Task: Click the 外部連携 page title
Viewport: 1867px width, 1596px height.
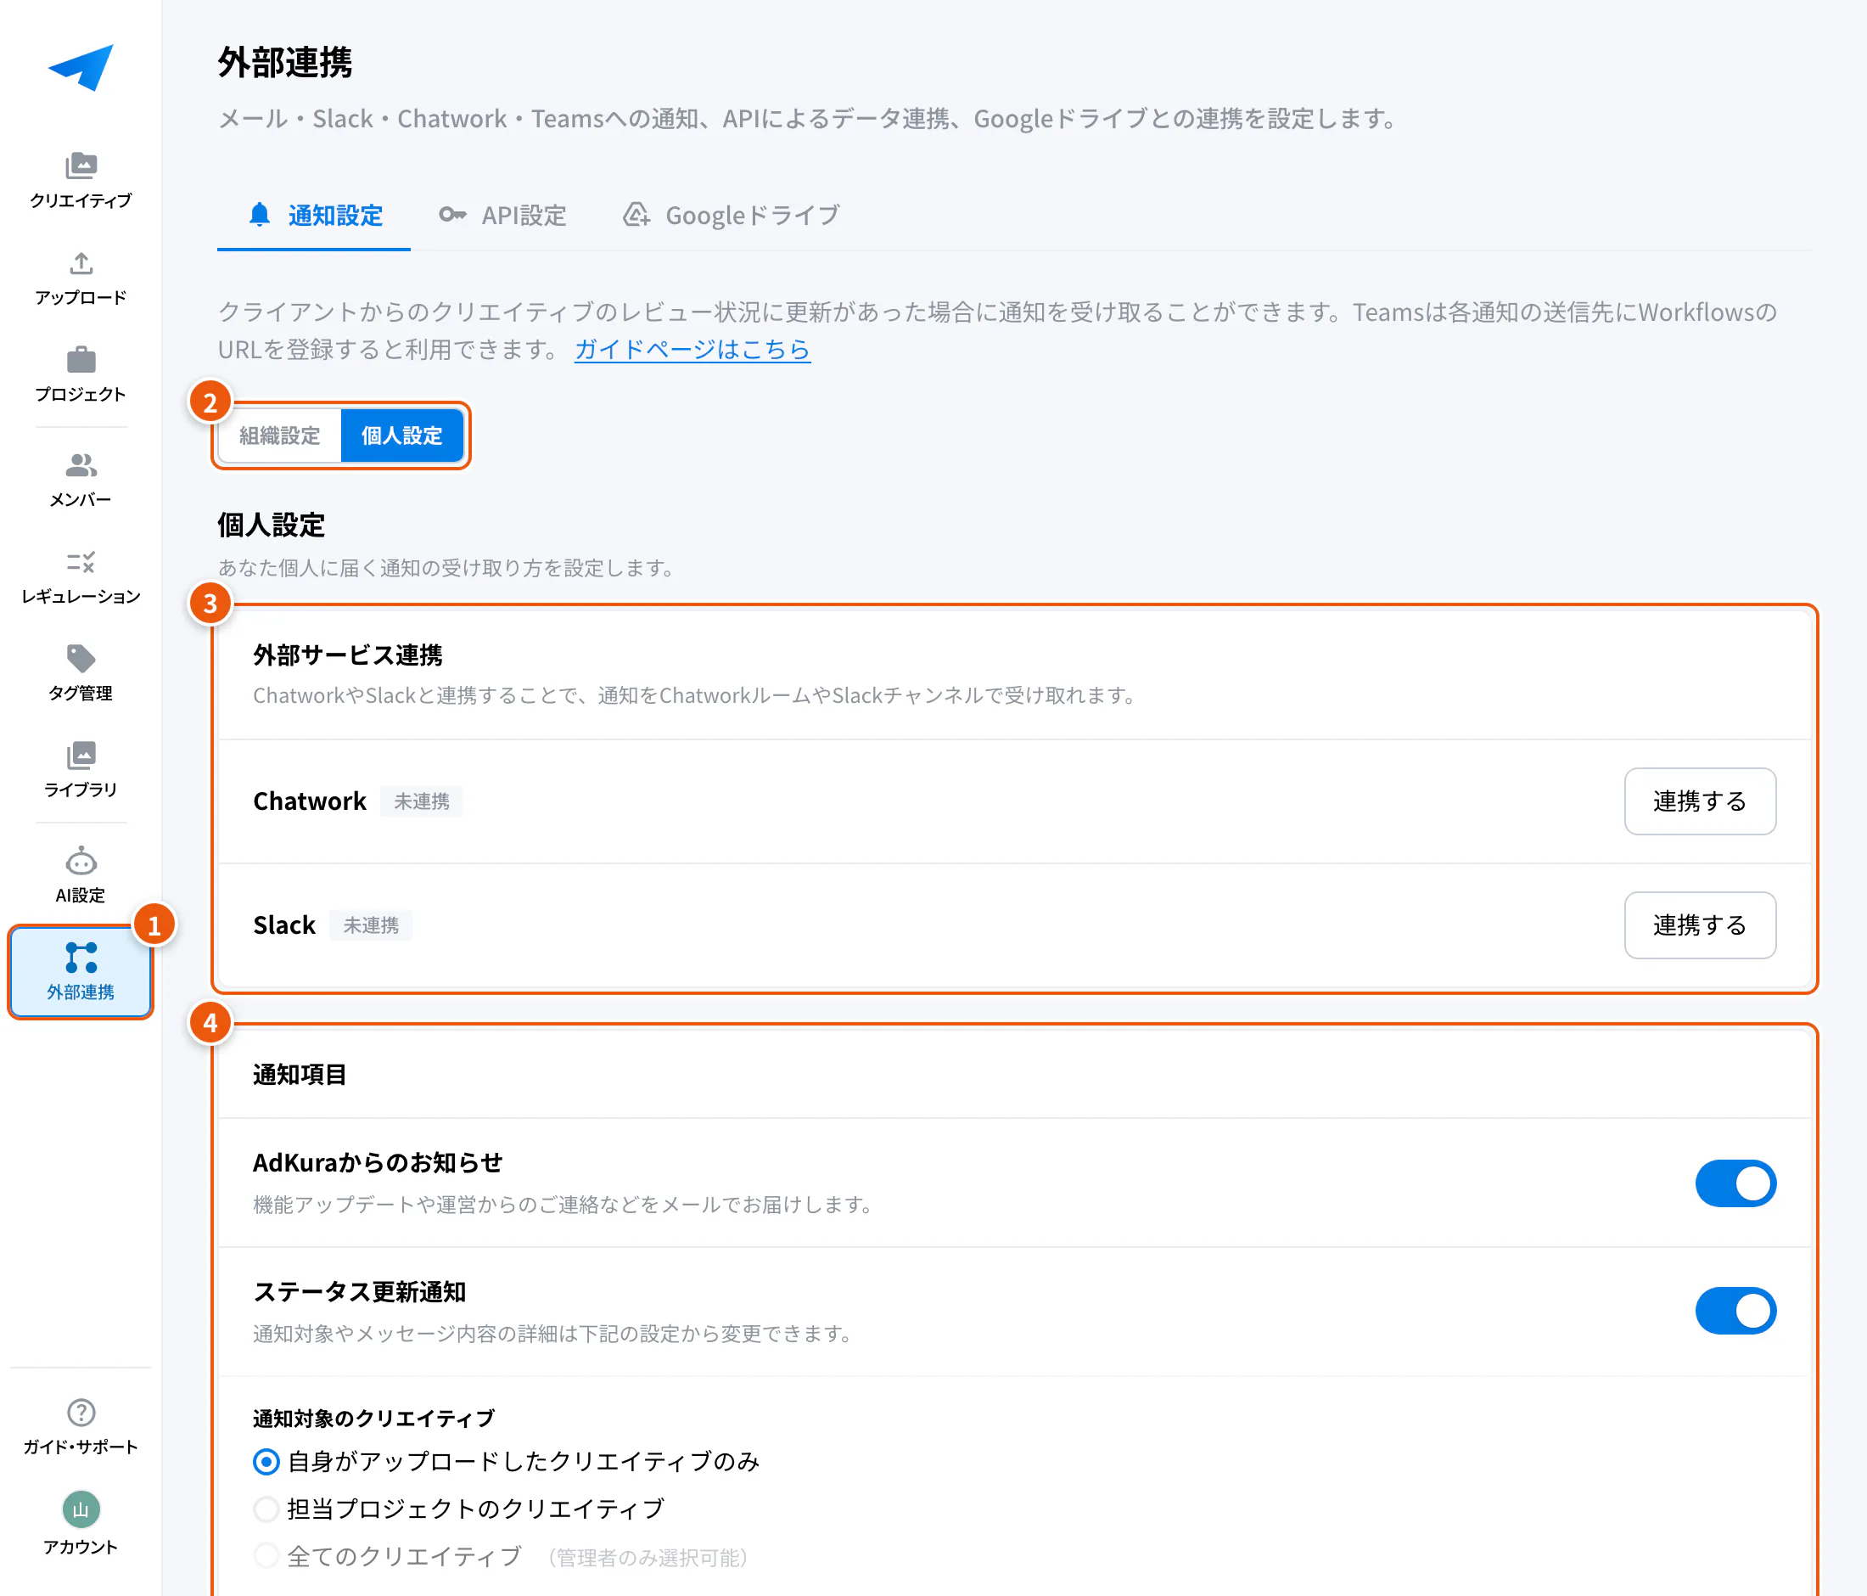Action: point(285,62)
